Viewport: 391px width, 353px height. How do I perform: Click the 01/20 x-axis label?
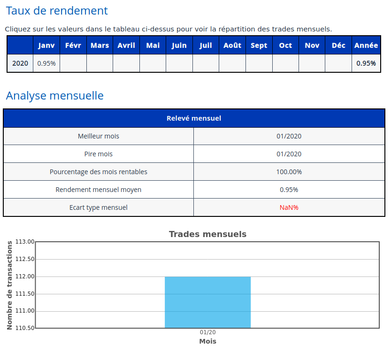208,332
